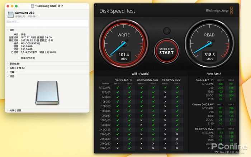Toggle the 共享的文件夹 checkbox
The width and height of the screenshot is (251, 157).
tap(19, 58)
